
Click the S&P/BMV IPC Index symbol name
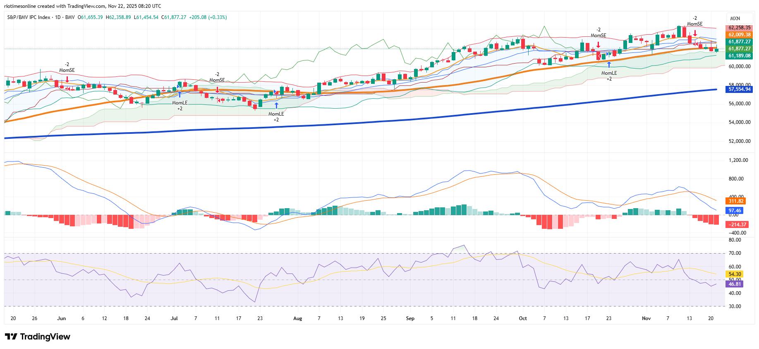29,17
